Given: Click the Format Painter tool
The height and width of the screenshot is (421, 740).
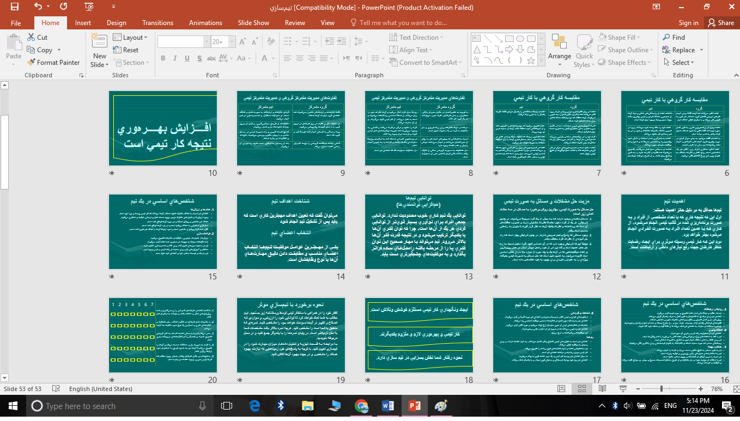Looking at the screenshot, I should (x=53, y=63).
